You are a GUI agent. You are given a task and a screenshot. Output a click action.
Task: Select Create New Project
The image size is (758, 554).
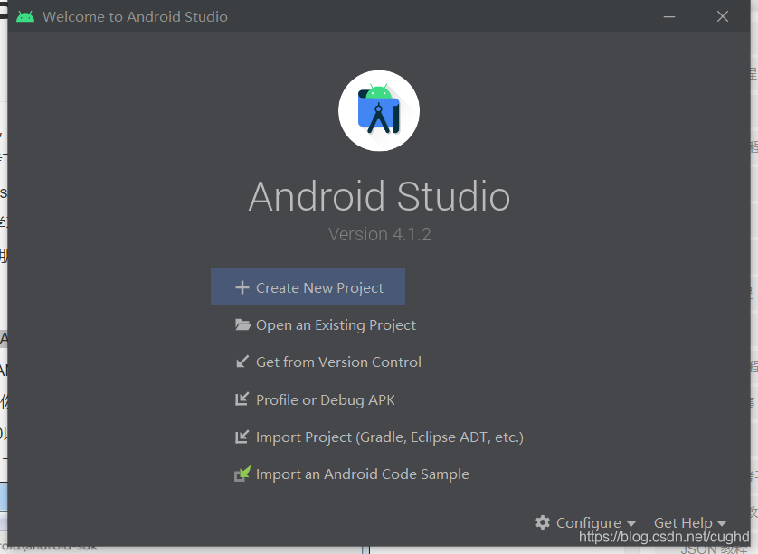point(308,287)
